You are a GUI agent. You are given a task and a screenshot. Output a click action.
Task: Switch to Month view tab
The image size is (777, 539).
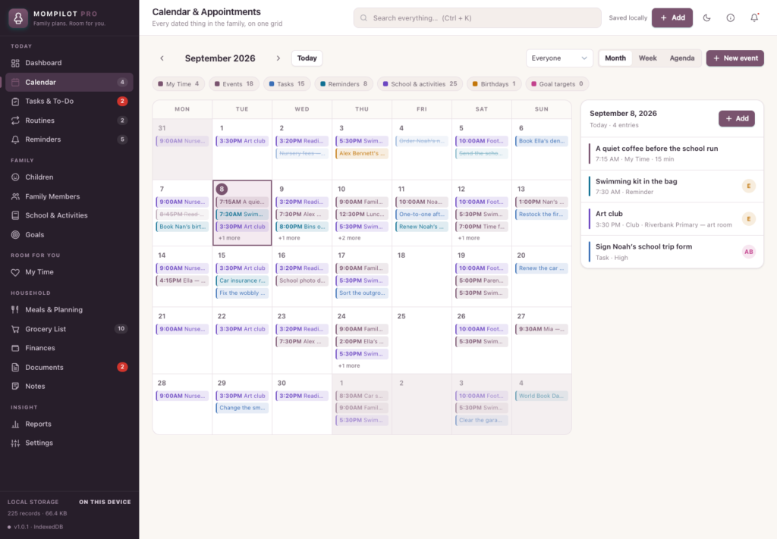pyautogui.click(x=615, y=58)
